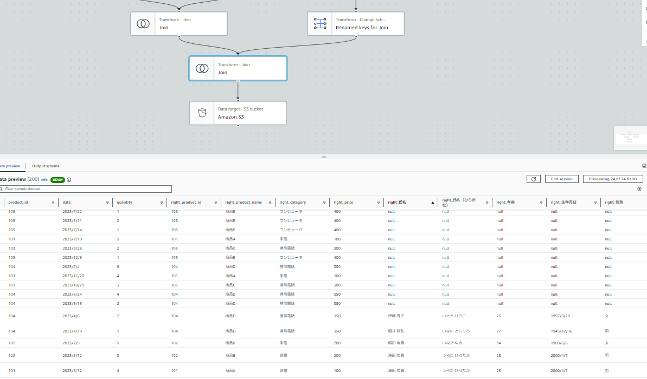This screenshot has width=647, height=379.
Task: Click 商品D cell in 2023/3/13 row
Action: tap(230, 304)
